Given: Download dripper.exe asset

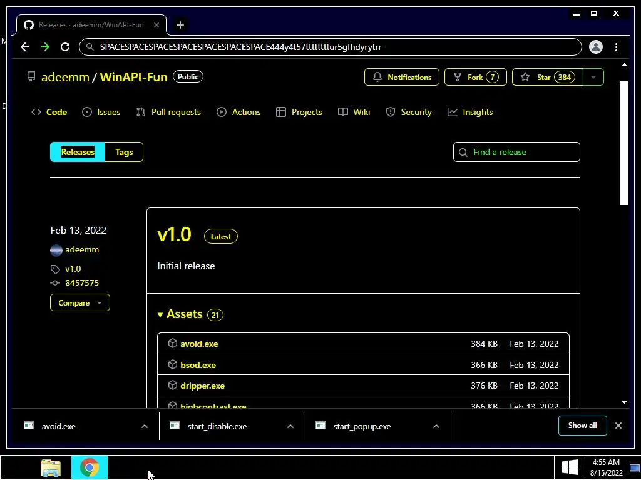Looking at the screenshot, I should [x=202, y=386].
